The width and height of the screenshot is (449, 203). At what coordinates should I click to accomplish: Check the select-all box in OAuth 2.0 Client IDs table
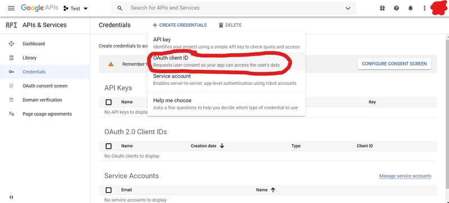click(108, 146)
